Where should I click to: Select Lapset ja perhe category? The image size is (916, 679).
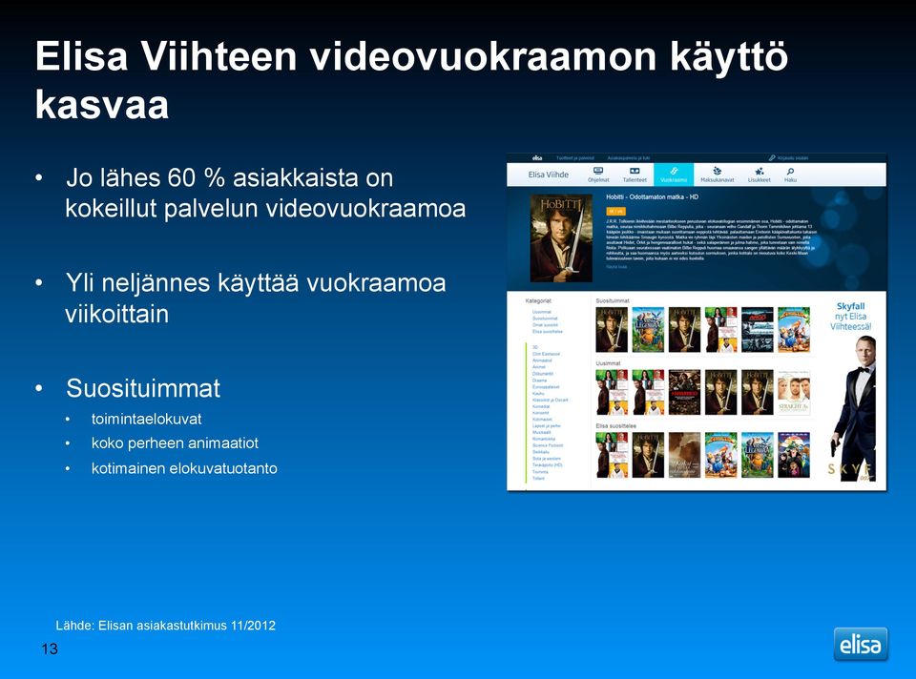[x=546, y=425]
